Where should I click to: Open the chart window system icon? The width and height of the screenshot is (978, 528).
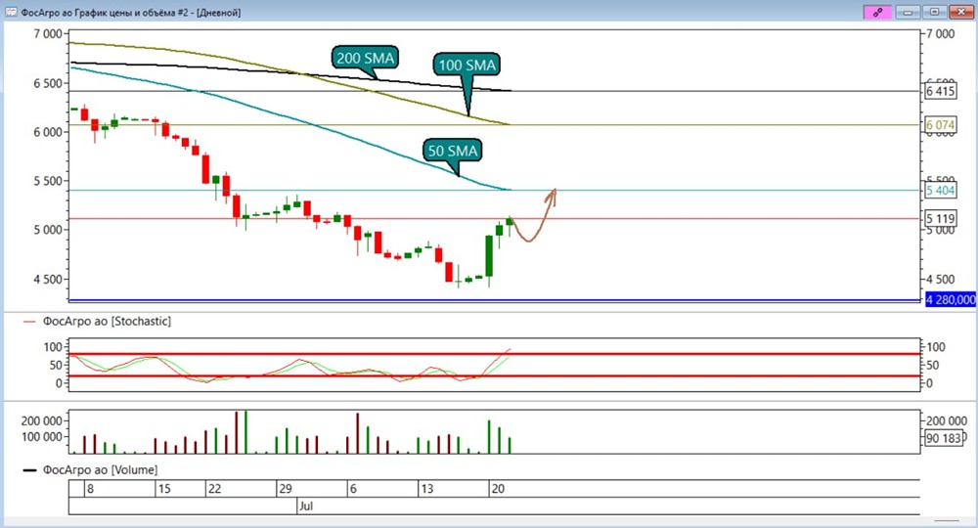[x=11, y=12]
